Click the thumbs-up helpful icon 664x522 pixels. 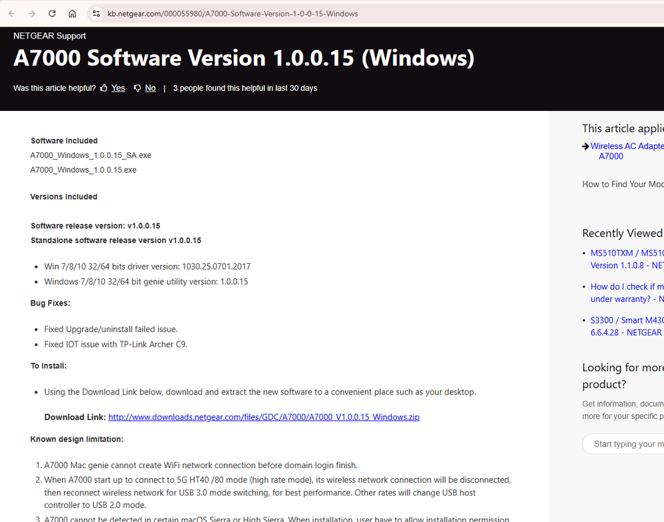[x=104, y=88]
